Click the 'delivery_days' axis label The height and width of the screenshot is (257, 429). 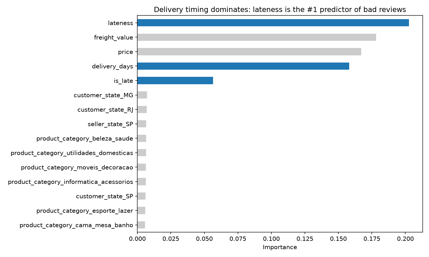[112, 67]
